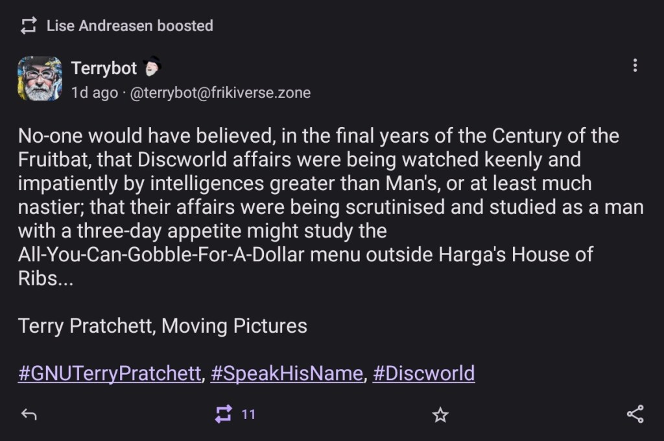This screenshot has height=441, width=664.
Task: Open the three-dot more options menu
Action: click(635, 66)
